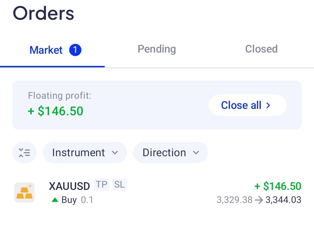Expand the Direction chevron arrow
Screen dimensions: 314x243
(x=196, y=153)
